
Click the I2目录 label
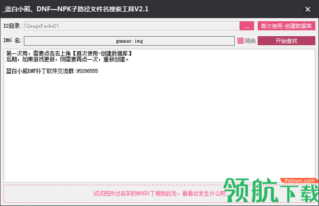coord(12,26)
